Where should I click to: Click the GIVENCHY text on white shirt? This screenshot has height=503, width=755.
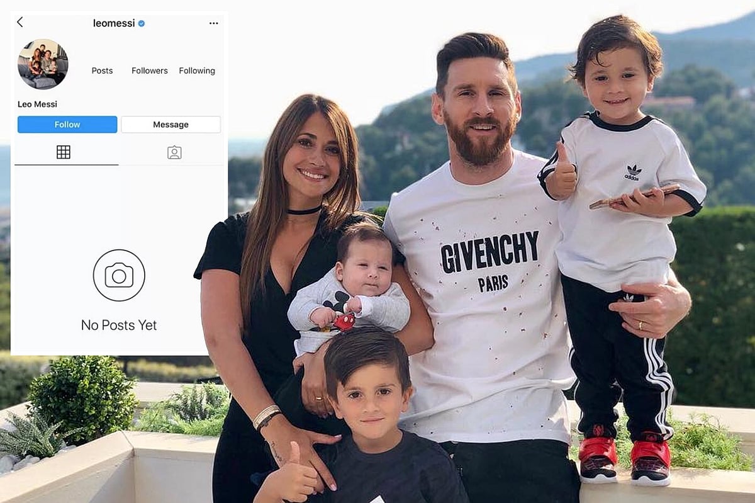(x=489, y=251)
